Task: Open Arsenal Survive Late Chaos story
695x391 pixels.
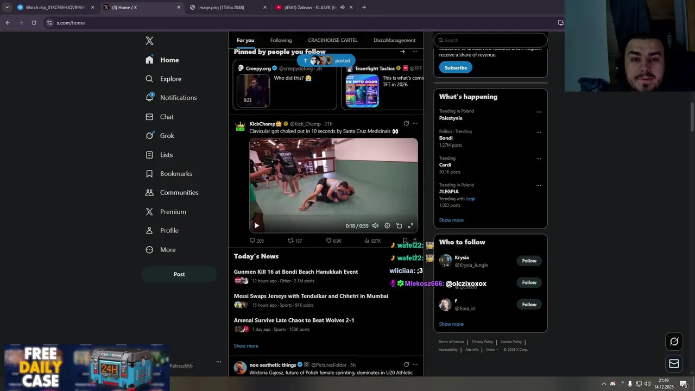Action: click(294, 320)
